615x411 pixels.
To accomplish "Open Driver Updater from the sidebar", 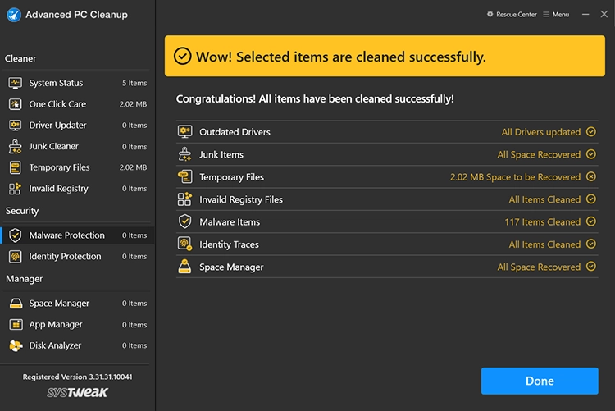I will coord(56,126).
